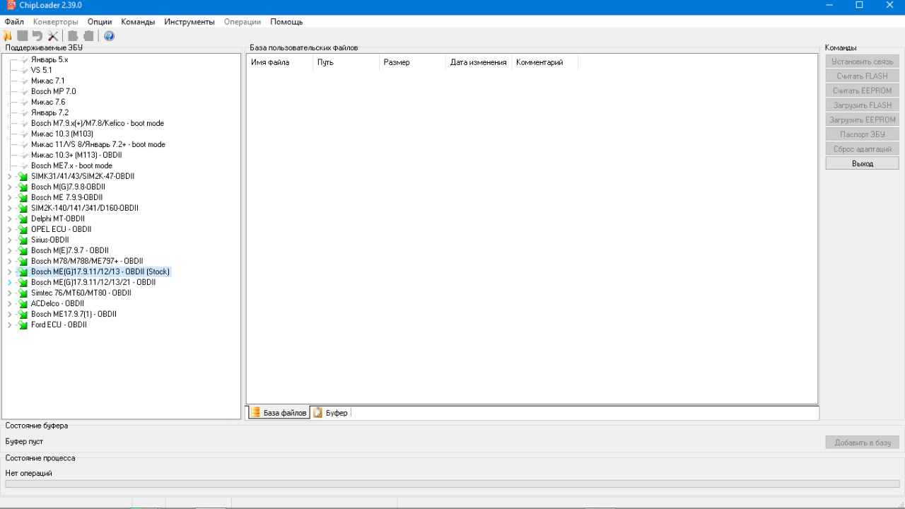The width and height of the screenshot is (905, 509).
Task: Click the green arrow icon beside Delphi MT-OBDII
Action: click(x=23, y=219)
